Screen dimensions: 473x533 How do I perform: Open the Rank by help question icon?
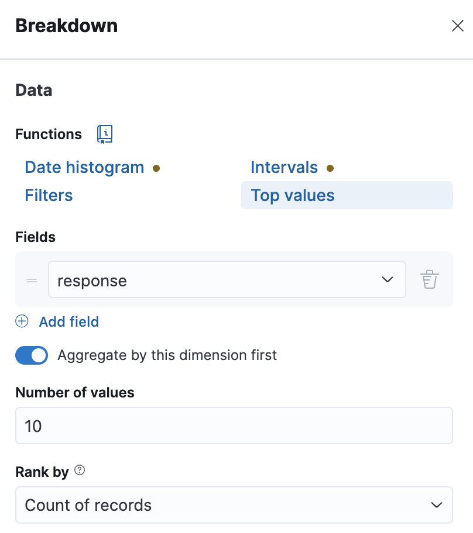coord(80,470)
